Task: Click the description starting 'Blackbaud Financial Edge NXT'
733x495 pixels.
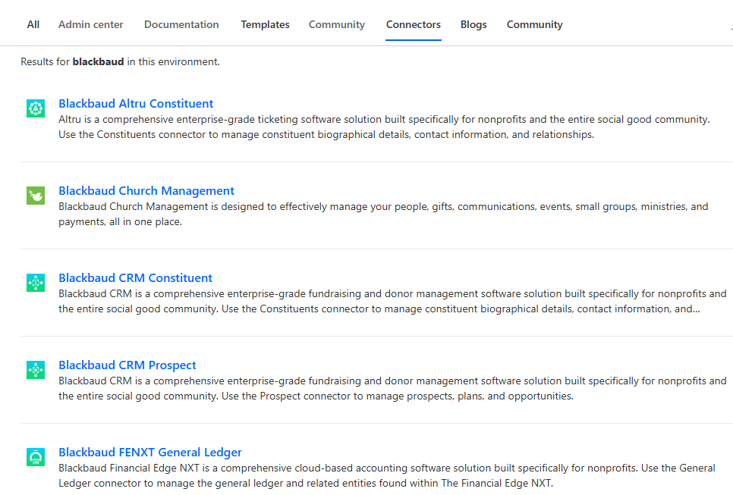Action: [386, 475]
